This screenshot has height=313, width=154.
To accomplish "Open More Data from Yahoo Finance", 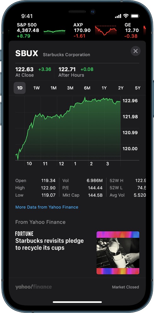I will [47, 207].
